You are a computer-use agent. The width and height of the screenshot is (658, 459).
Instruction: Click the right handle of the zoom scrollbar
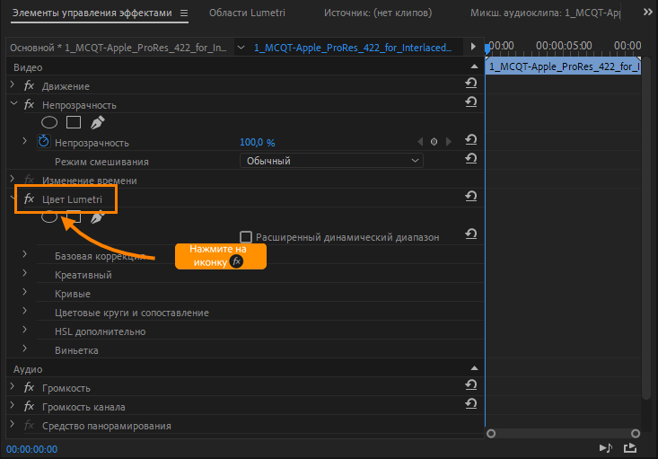(x=636, y=433)
